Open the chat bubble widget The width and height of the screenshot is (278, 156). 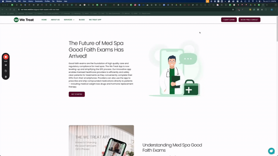pyautogui.click(x=271, y=151)
